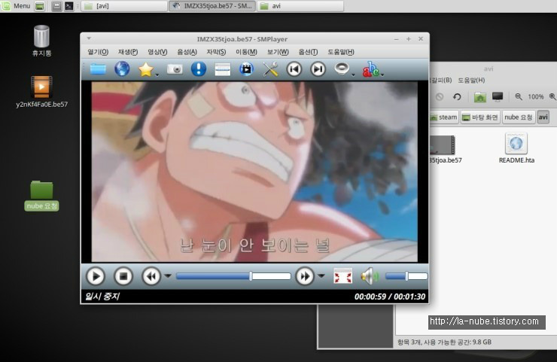Expand the favorites star dropdown arrow
557x362 pixels.
coord(157,75)
